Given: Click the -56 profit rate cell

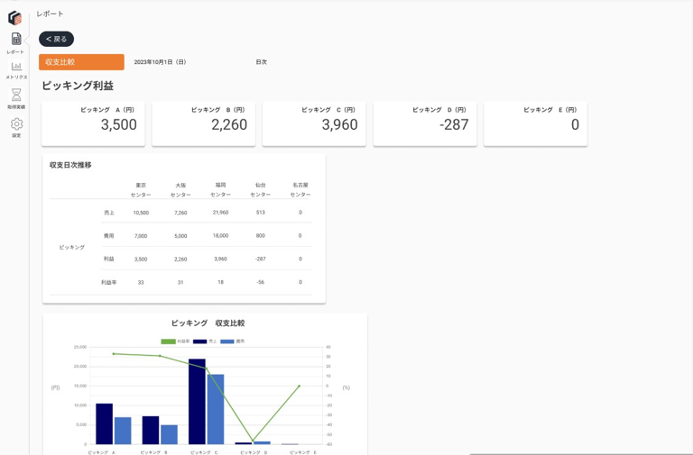Looking at the screenshot, I should [x=260, y=282].
